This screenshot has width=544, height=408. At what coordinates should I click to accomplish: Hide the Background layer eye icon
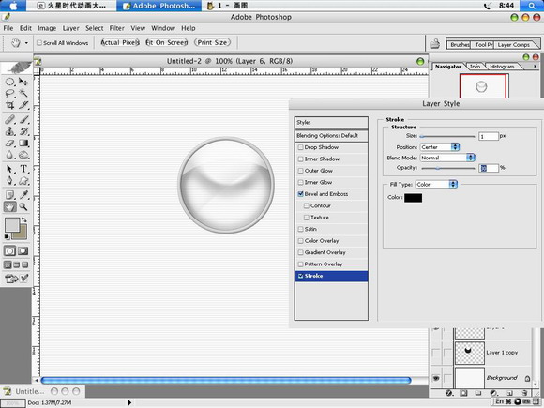[x=436, y=378]
